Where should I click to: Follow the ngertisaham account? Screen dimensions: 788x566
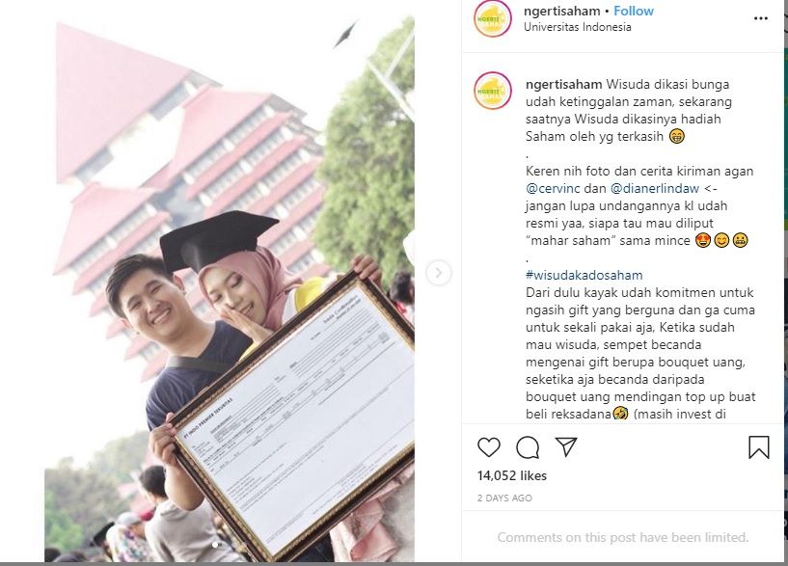coord(634,11)
